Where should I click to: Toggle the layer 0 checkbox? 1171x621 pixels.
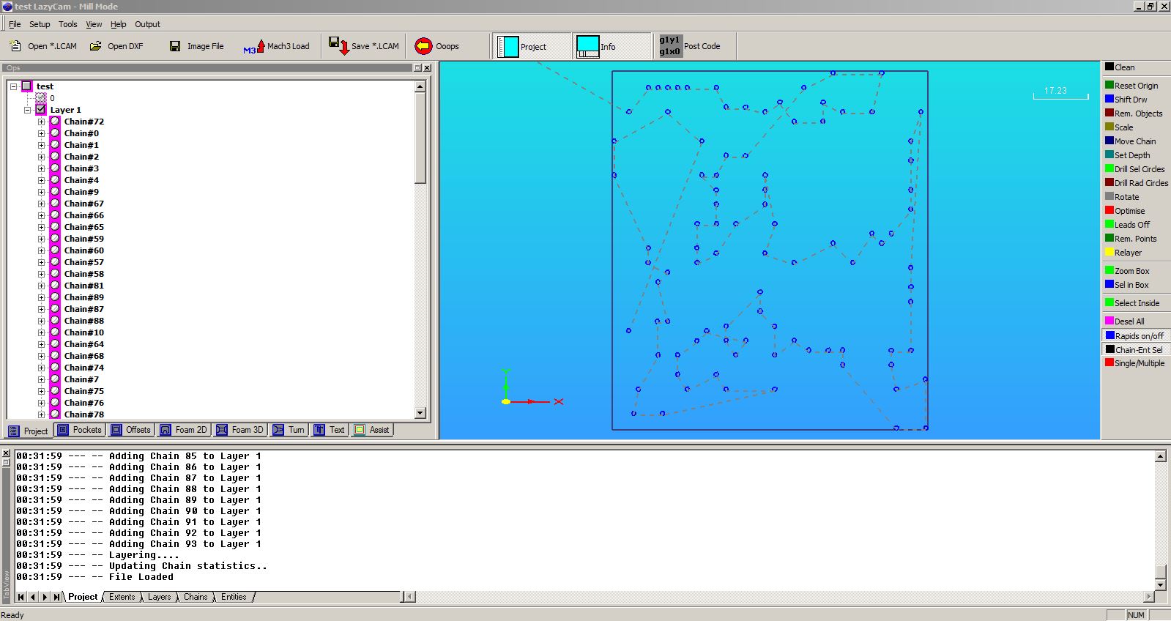[41, 98]
